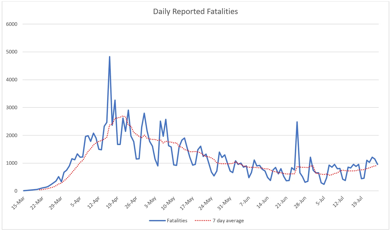Click the 14-Jun date axis label

263,203
